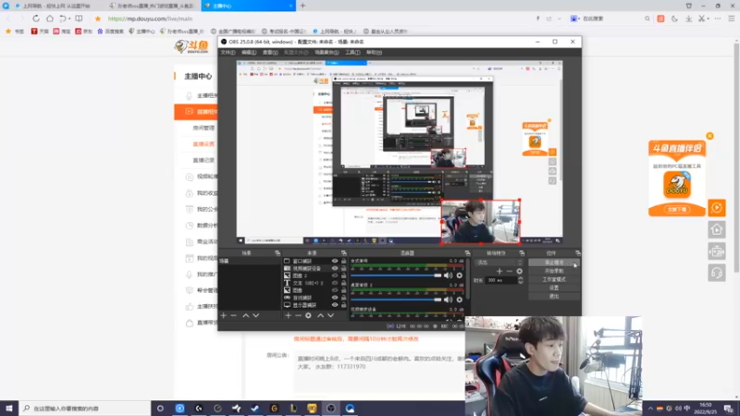
Task: Click the favorite star icon next to the URL
Action: click(x=98, y=18)
